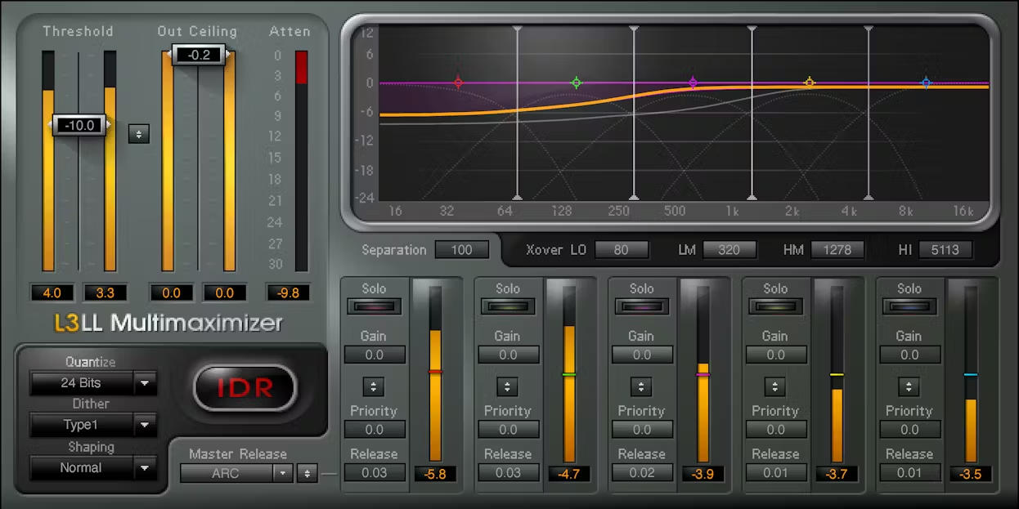Screen dimensions: 1019x509
Task: Click the Separation value field
Action: 462,250
